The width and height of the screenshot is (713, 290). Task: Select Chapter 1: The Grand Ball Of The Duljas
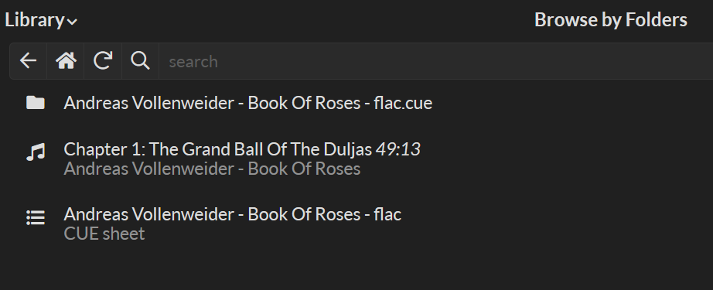coord(218,149)
